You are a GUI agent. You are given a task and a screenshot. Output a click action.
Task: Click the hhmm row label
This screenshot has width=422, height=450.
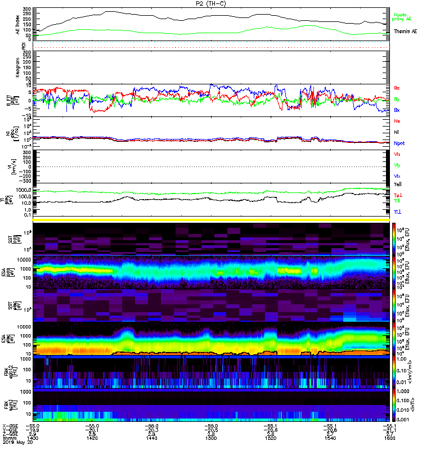tap(8, 438)
